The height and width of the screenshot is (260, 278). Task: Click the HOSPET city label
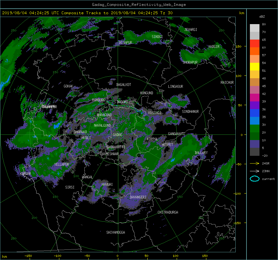coord(167,145)
